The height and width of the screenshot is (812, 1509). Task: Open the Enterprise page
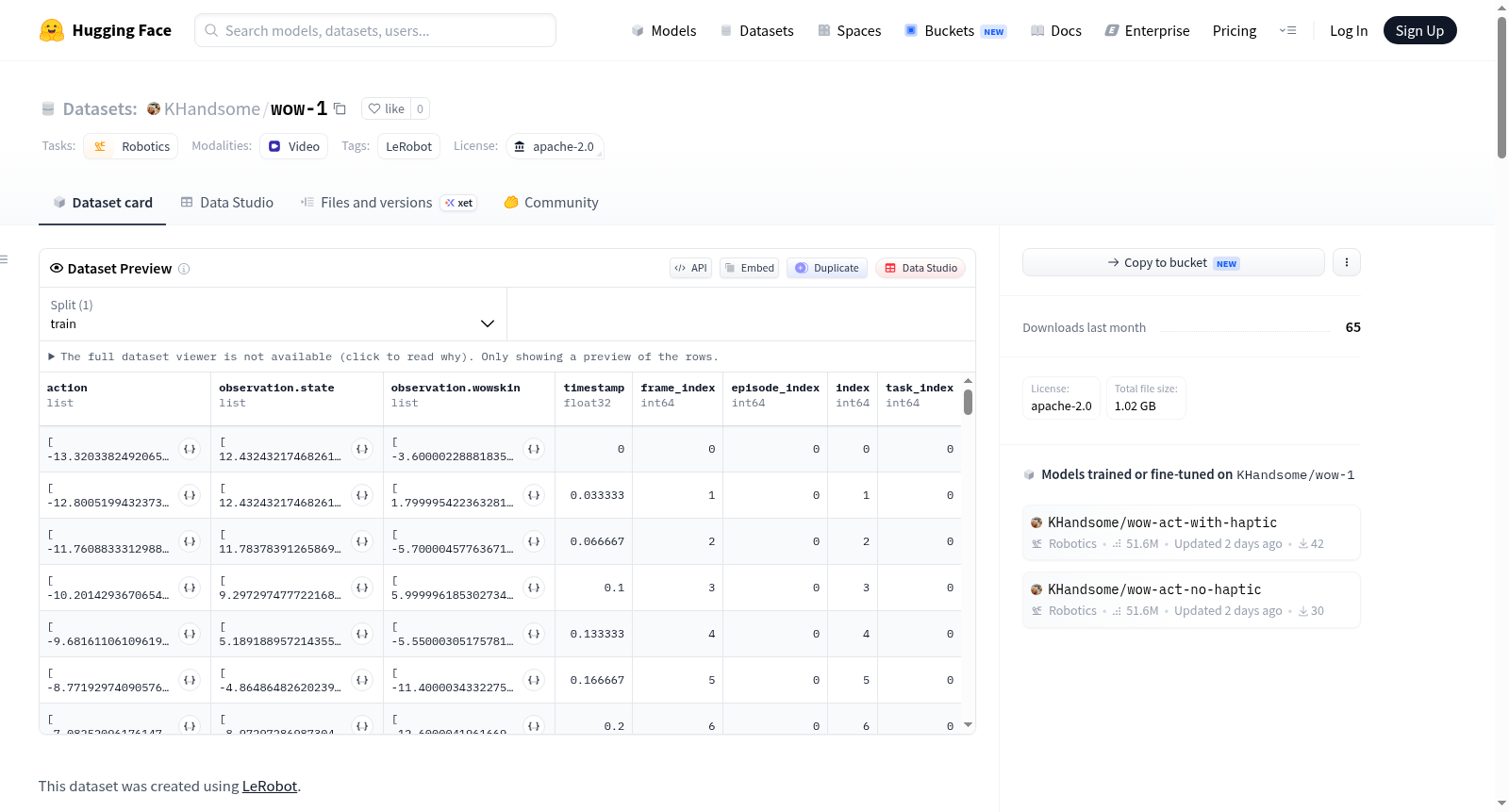[1147, 30]
